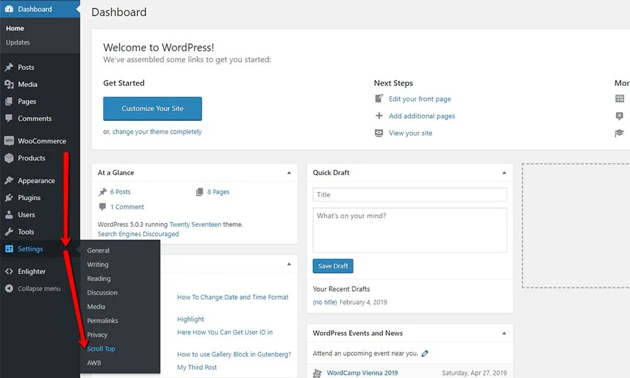Click the Customize Your Site button
Image resolution: width=630 pixels, height=378 pixels.
(x=152, y=108)
